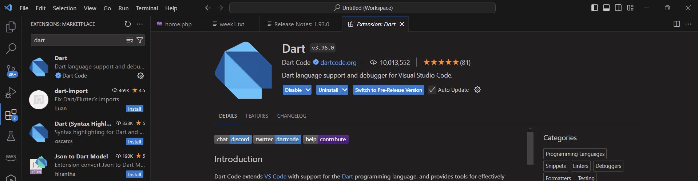Click Dart extension settings gear beside Auto Update
Image resolution: width=698 pixels, height=181 pixels.
pos(477,90)
